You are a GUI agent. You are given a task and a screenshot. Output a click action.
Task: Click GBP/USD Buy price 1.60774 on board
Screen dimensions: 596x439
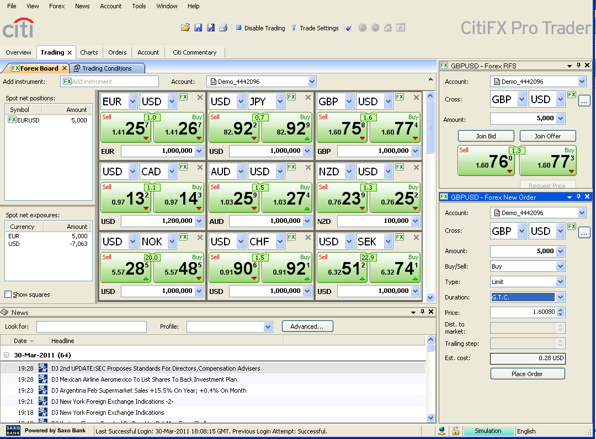(x=395, y=127)
